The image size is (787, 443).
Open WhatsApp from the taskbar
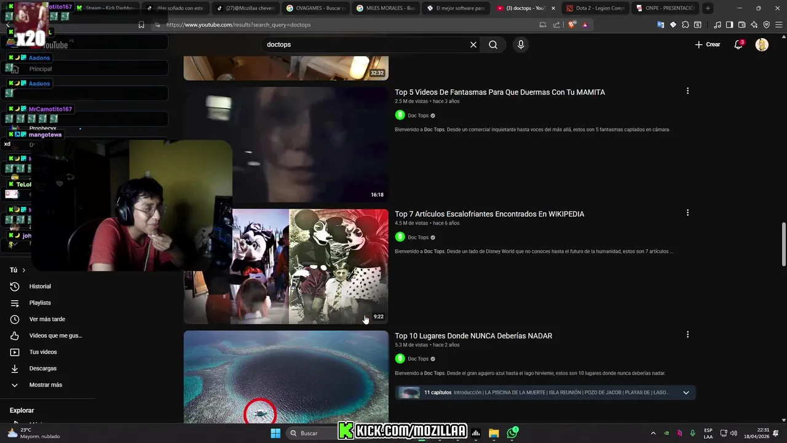(x=512, y=433)
